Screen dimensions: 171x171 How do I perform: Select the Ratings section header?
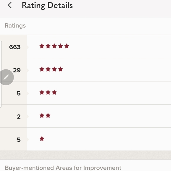15,26
